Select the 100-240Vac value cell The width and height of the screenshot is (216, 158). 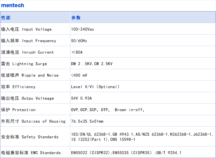point(82,29)
